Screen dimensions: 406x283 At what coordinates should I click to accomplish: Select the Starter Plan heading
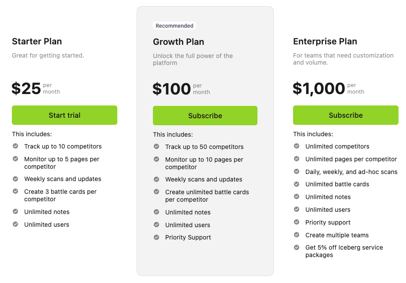37,41
